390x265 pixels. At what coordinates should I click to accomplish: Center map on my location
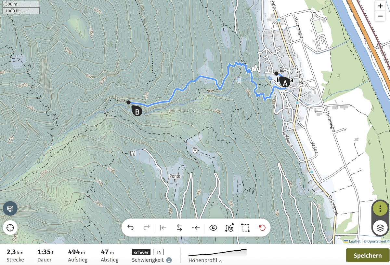(10, 227)
